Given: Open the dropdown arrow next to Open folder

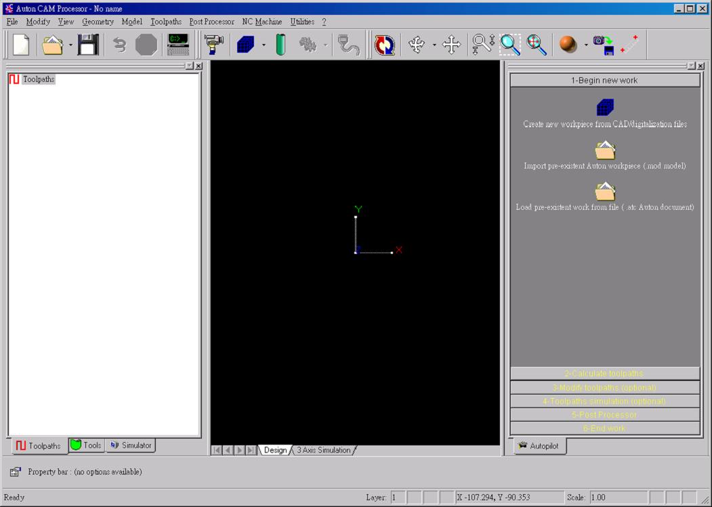Looking at the screenshot, I should (x=70, y=45).
